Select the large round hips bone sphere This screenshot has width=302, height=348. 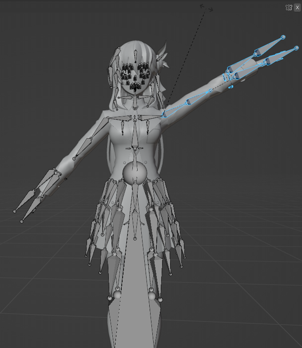(135, 172)
